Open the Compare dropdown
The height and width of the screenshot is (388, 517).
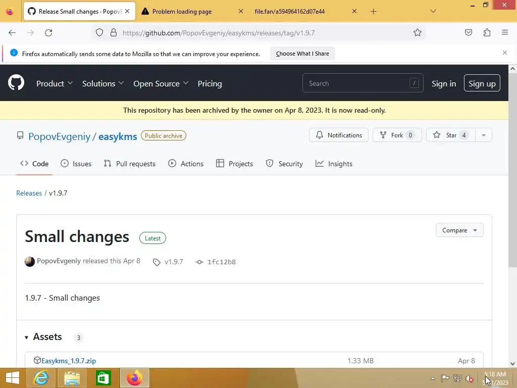(459, 230)
